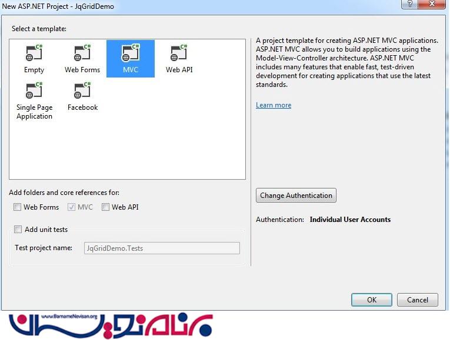Click the Change Authentication button

coord(296,196)
